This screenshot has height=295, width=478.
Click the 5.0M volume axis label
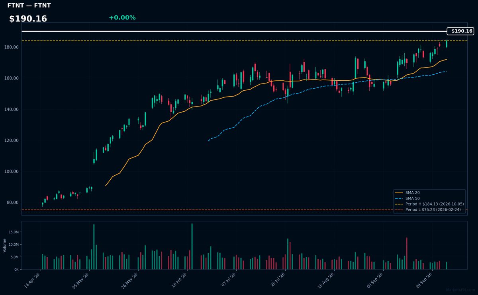14,257
